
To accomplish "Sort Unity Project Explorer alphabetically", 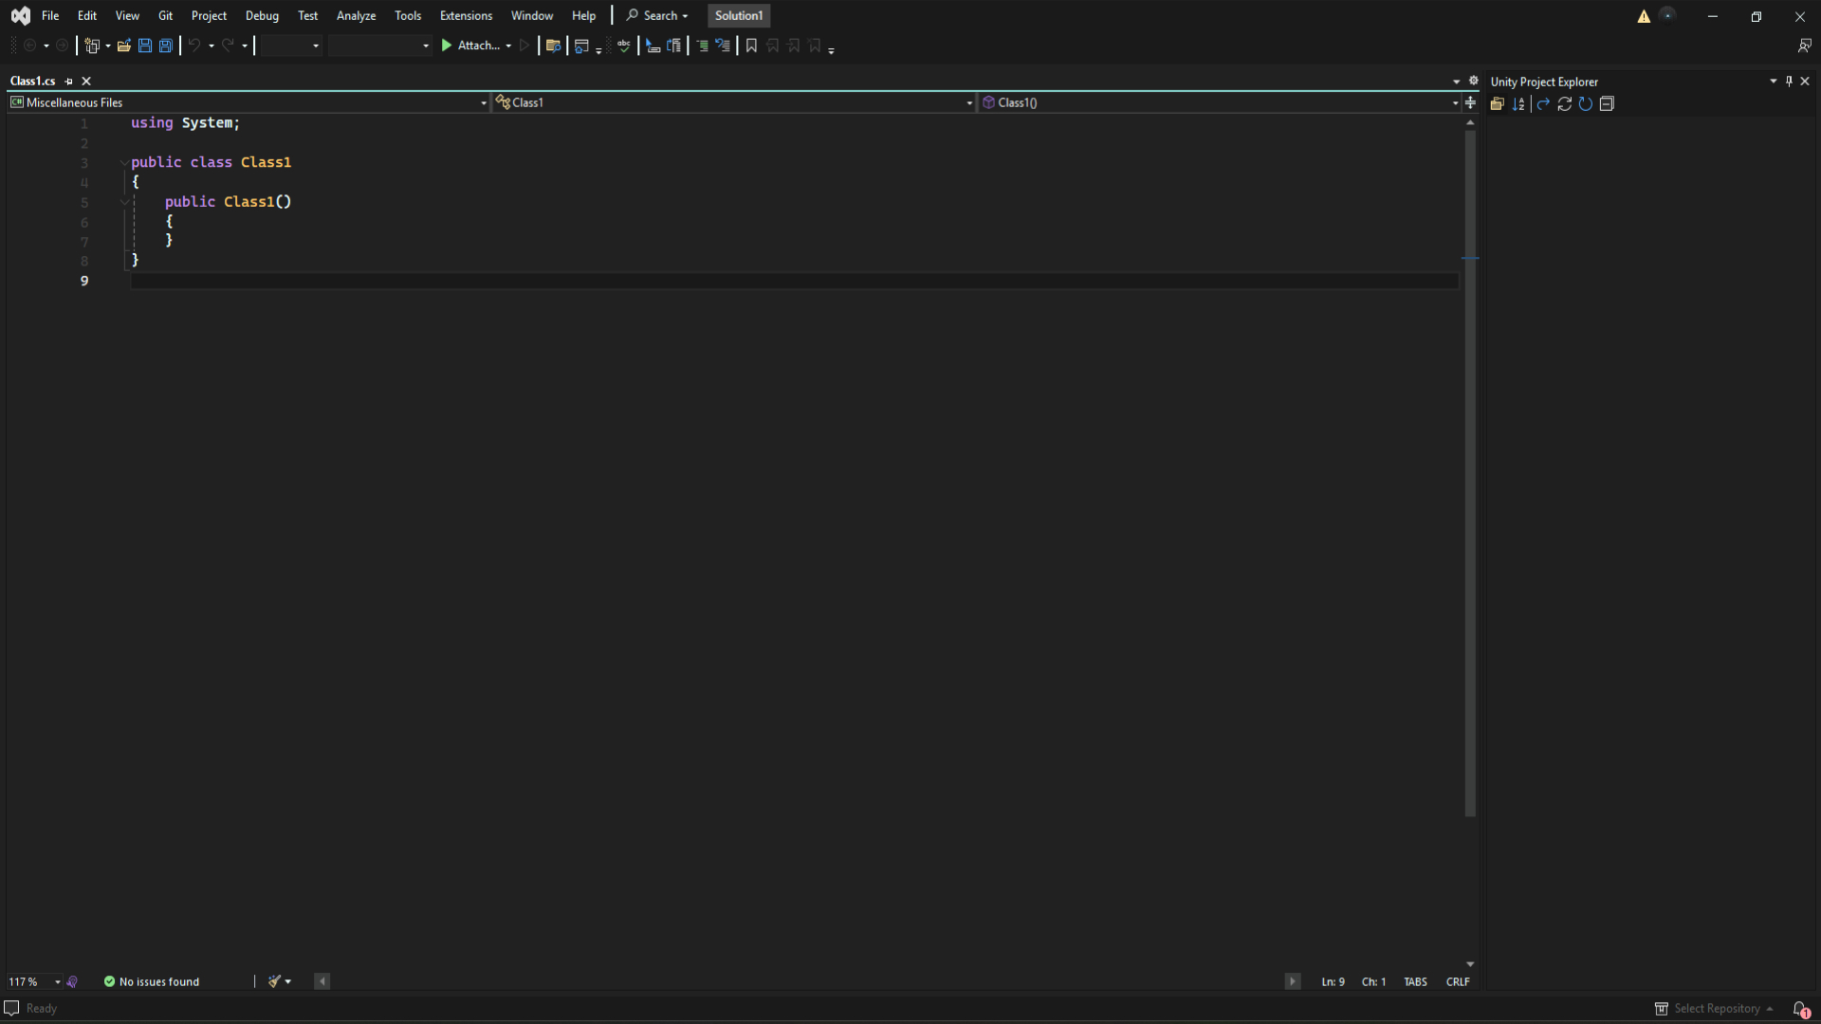I will click(1518, 104).
